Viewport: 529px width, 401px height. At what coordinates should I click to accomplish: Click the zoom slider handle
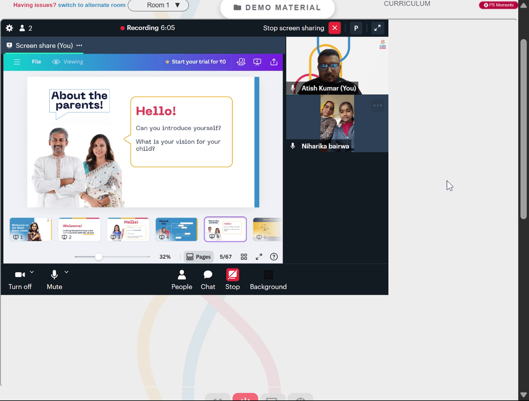pos(98,257)
